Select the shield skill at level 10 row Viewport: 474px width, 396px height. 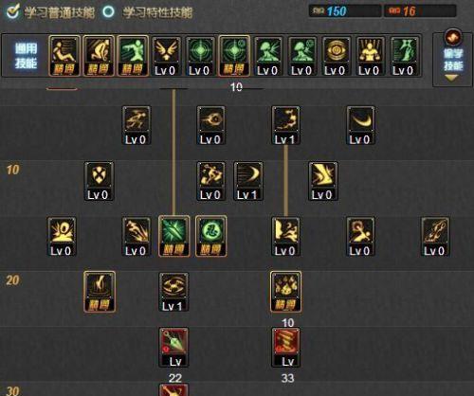99,181
